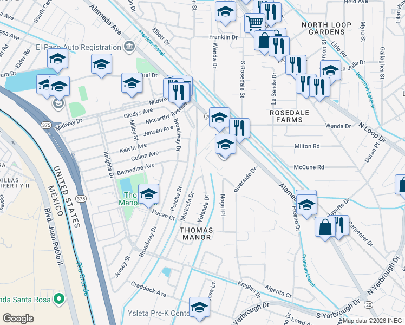
Task: Select the school marker on Pecan Ct
Action: click(x=148, y=194)
